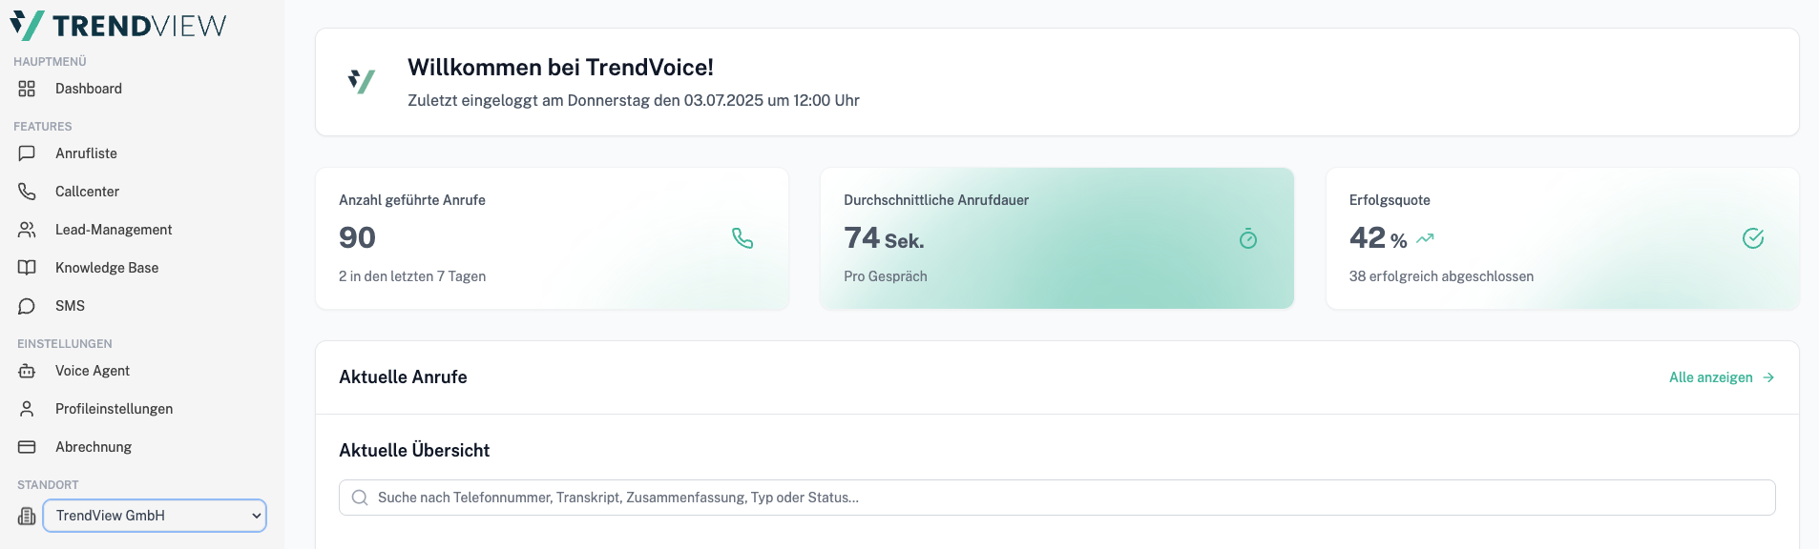1819x549 pixels.
Task: Click the Profileinstellungen user icon
Action: pos(27,409)
